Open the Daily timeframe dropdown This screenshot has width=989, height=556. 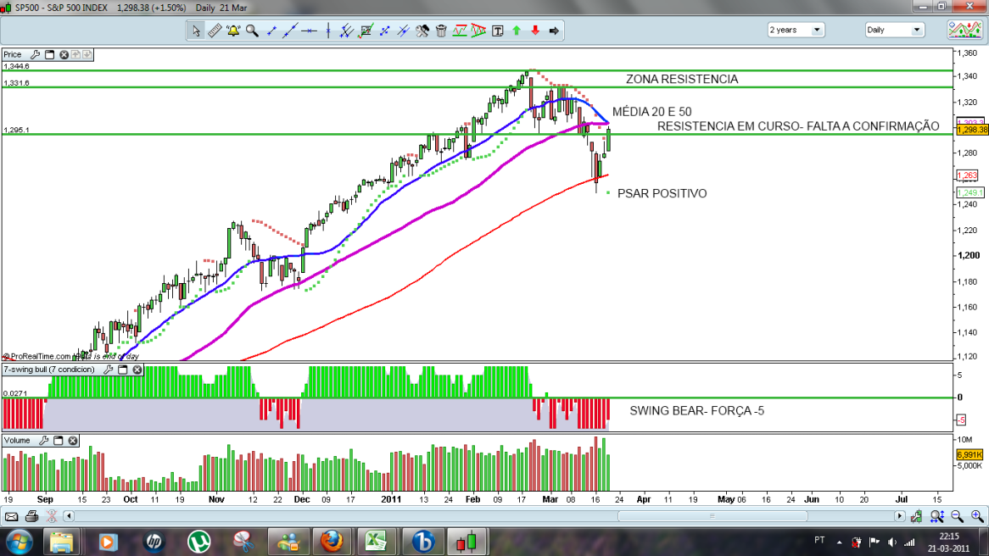click(894, 30)
